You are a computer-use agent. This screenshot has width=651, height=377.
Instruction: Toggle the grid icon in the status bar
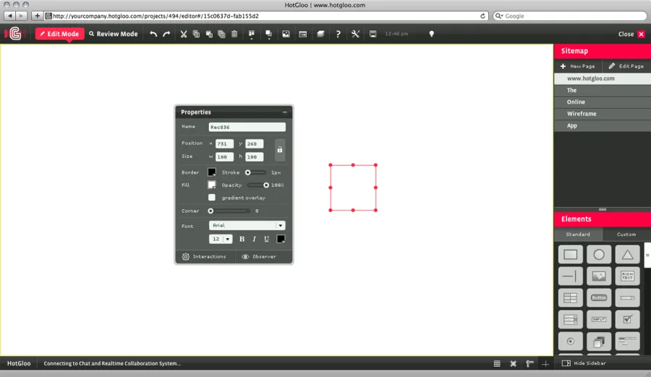click(x=497, y=363)
